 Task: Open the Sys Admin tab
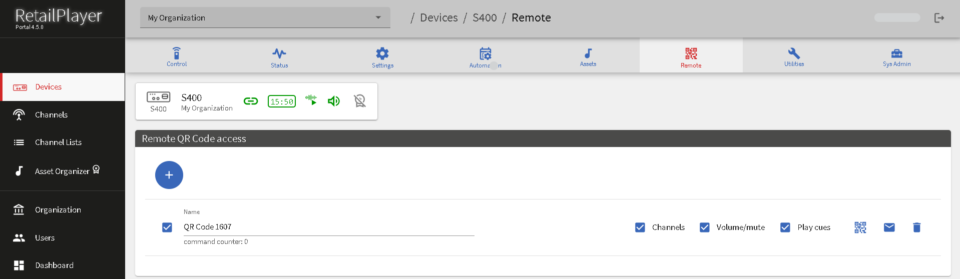tap(896, 57)
